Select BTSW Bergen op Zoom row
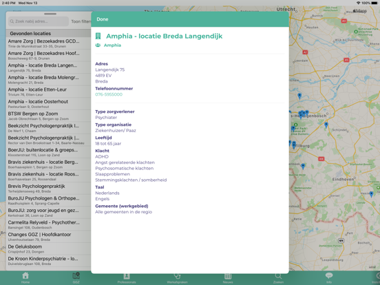Image resolution: width=380 pixels, height=285 pixels. [48, 116]
